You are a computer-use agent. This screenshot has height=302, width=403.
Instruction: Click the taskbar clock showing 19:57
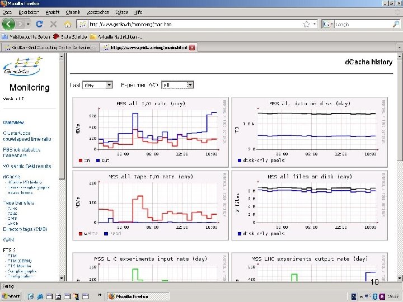[393, 296]
